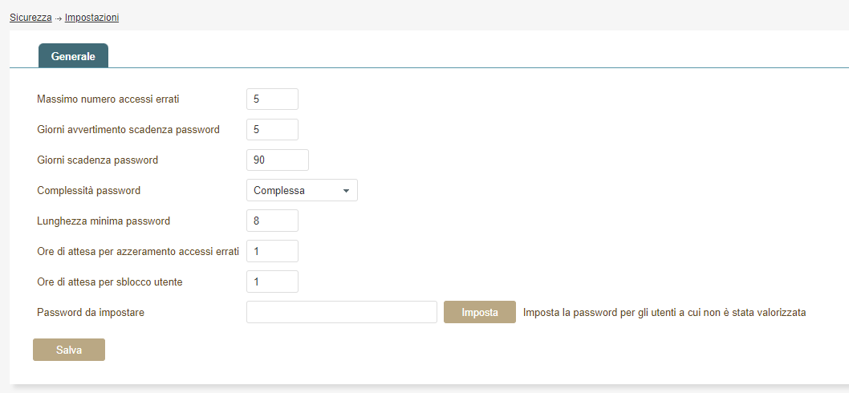This screenshot has height=393, width=849.
Task: Click the Lunghezza minima password input
Action: click(x=272, y=221)
